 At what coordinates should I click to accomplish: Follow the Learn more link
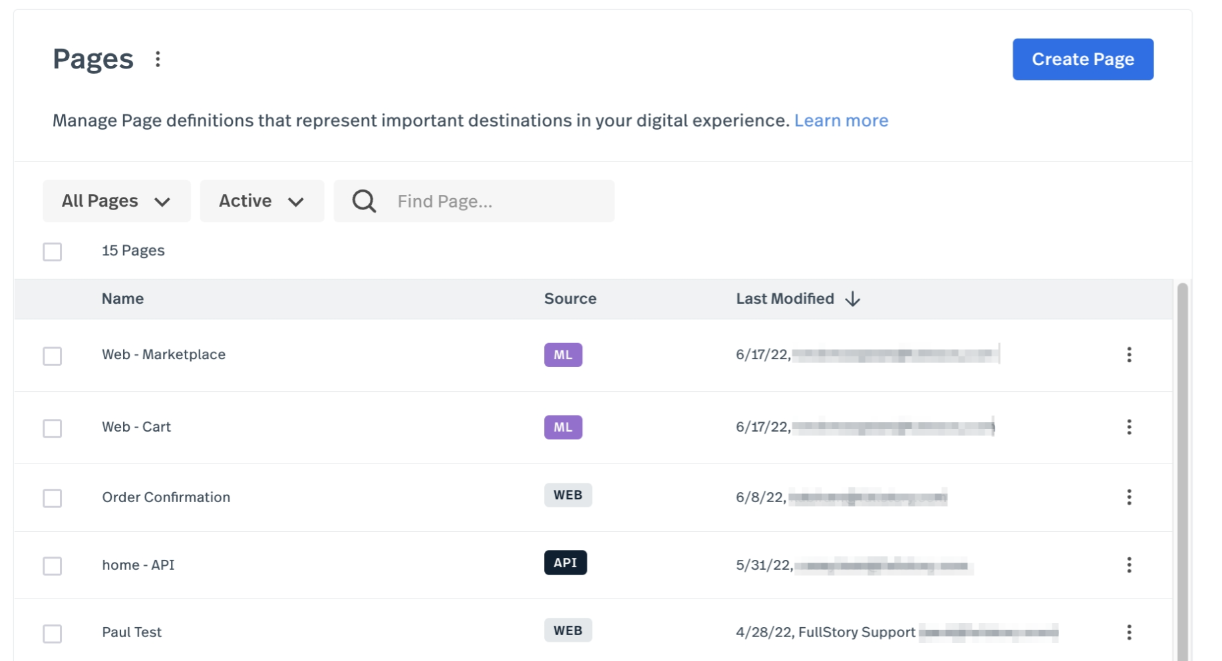tap(841, 120)
